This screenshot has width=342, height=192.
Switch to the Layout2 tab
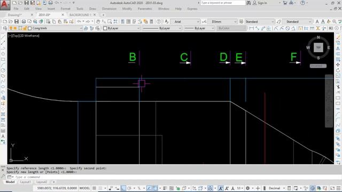coord(42,182)
